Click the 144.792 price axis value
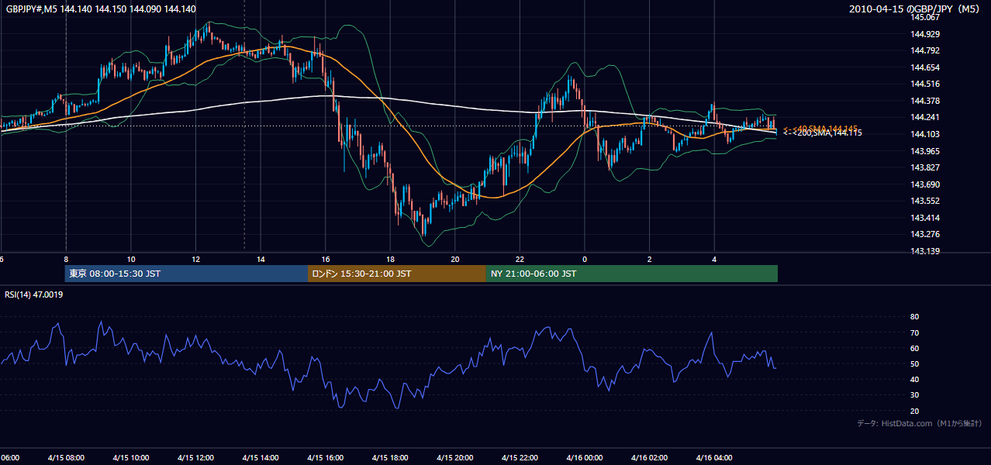This screenshot has height=465, width=991. pos(925,51)
